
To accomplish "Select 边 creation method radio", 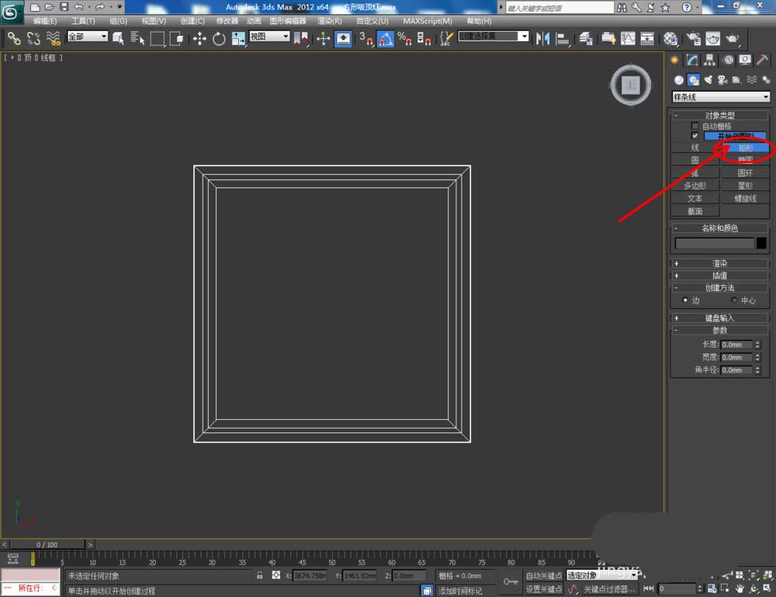I will pyautogui.click(x=685, y=300).
